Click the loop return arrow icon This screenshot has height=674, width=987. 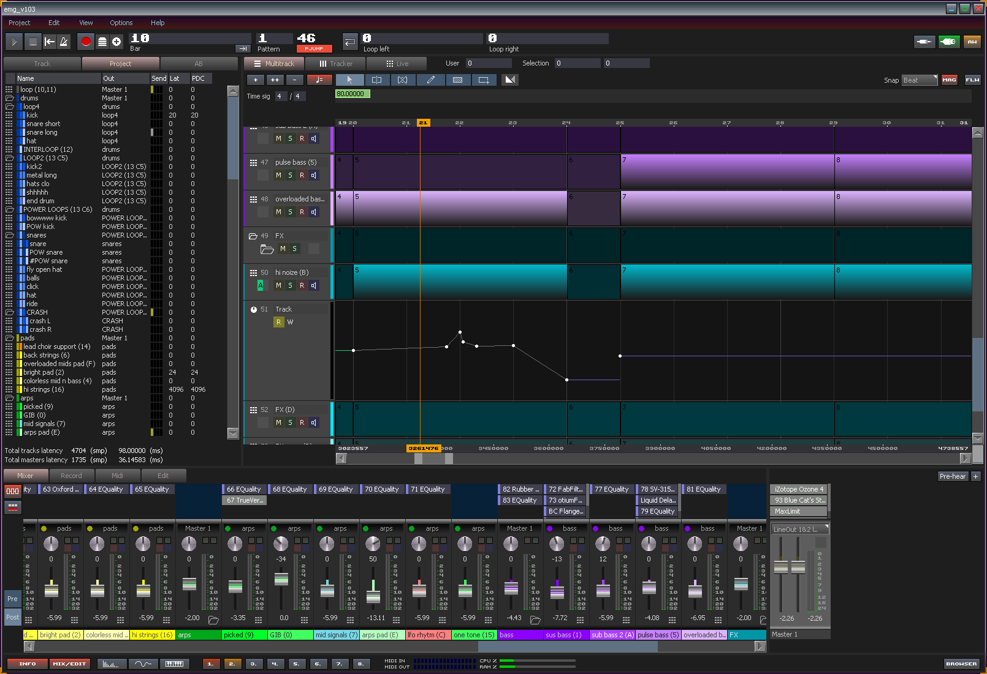[349, 42]
